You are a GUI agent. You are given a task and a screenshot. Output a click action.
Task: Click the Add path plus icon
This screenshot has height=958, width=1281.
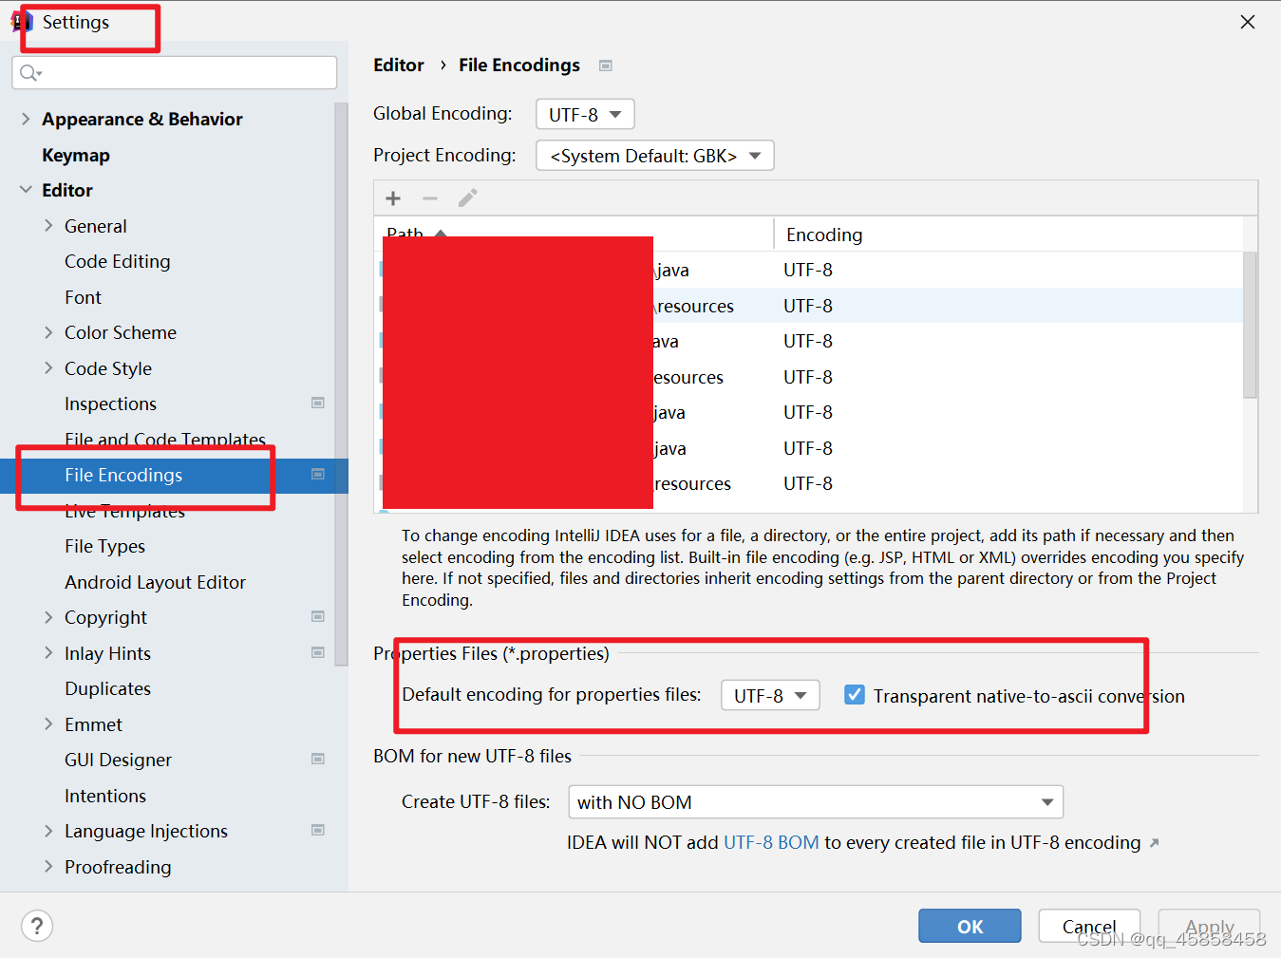point(393,198)
